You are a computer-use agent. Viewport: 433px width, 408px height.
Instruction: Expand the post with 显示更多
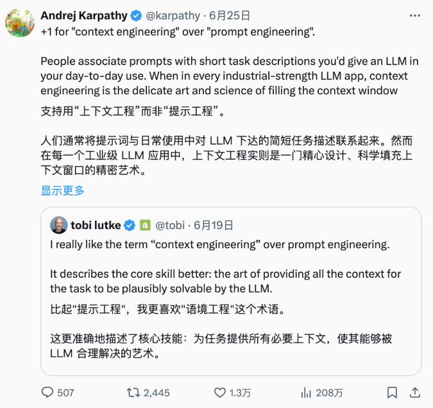tap(63, 190)
